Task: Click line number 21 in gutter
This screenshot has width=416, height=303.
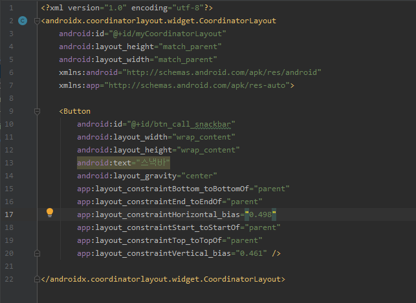Action: (x=9, y=266)
